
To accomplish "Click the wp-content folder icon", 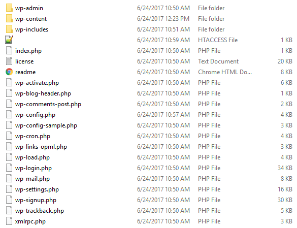I will click(x=9, y=19).
